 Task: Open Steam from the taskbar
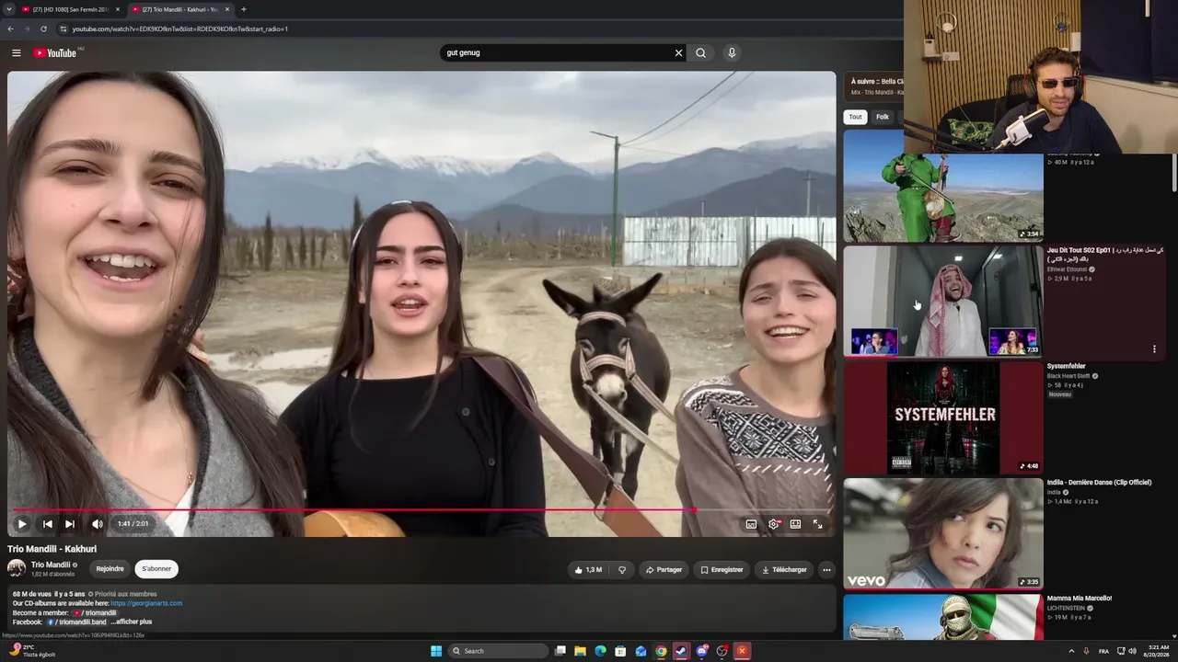[x=681, y=651]
